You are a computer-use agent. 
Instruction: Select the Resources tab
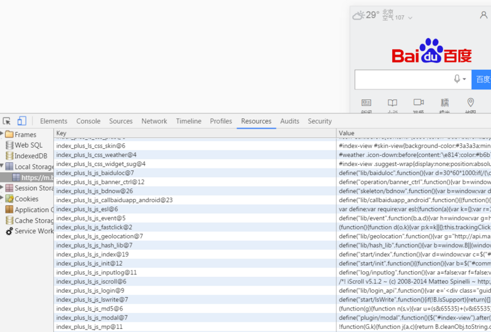point(256,121)
